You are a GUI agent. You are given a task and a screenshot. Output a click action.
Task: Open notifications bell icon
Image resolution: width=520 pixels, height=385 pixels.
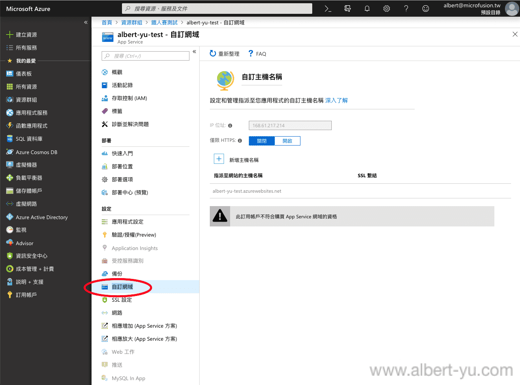(x=367, y=9)
